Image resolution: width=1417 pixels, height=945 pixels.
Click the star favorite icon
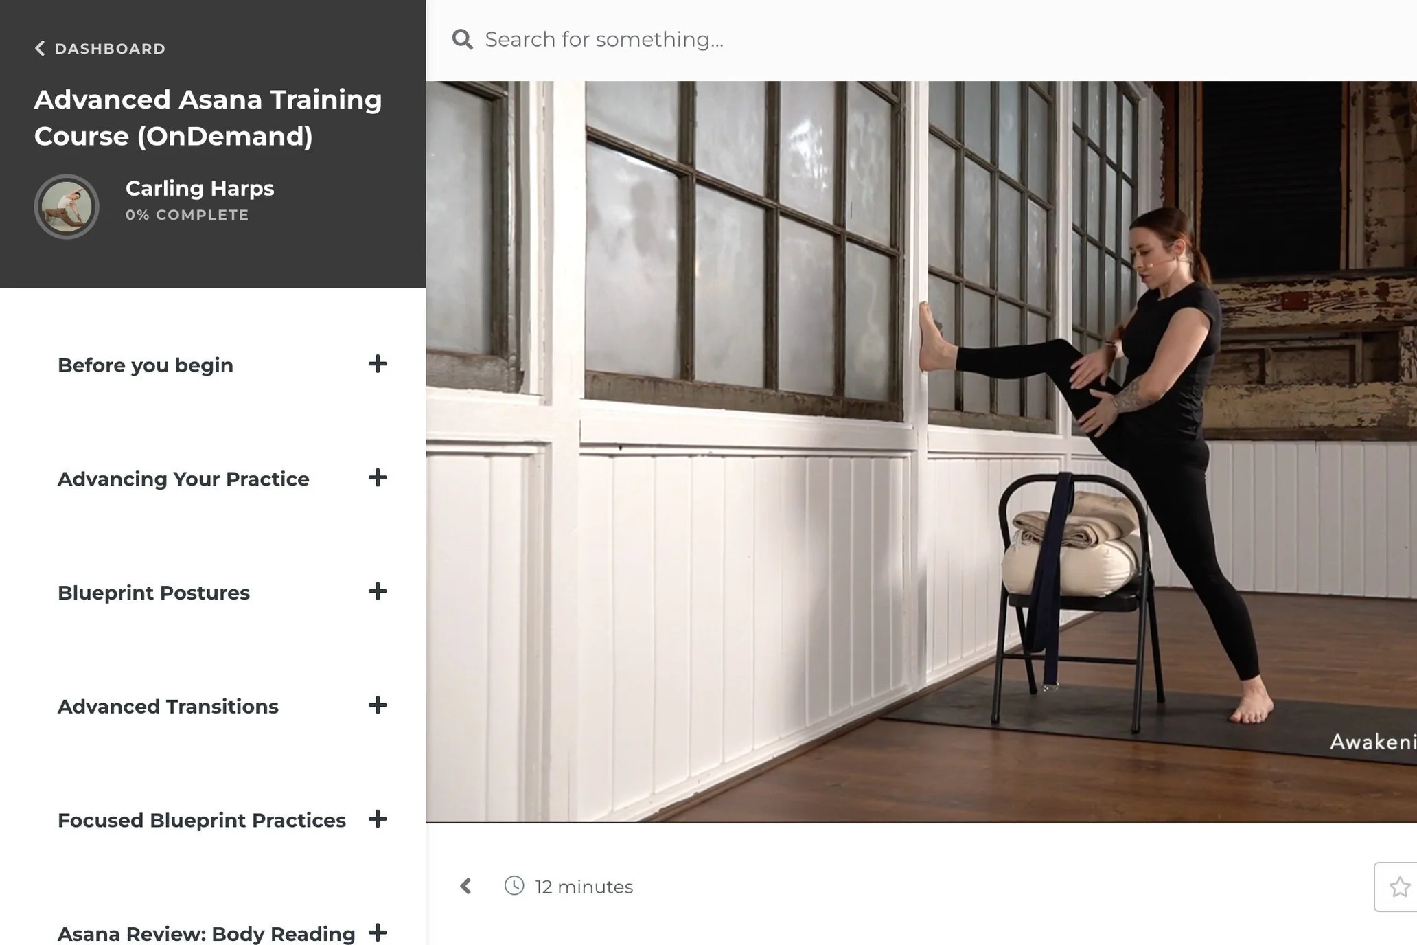pyautogui.click(x=1399, y=887)
